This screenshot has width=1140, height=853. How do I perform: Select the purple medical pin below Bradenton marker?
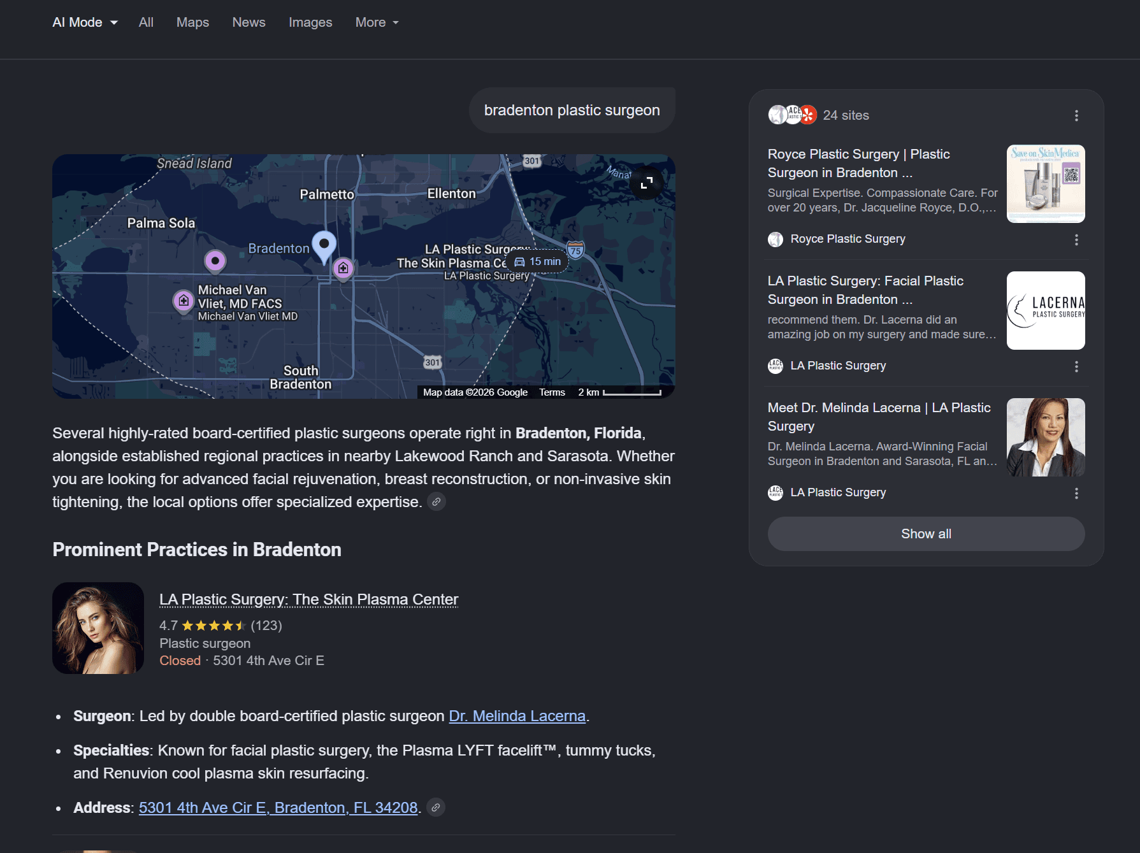(x=343, y=268)
